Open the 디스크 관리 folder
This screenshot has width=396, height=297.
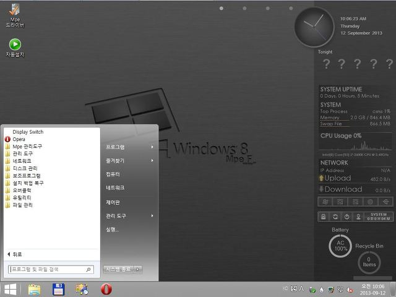click(x=21, y=168)
